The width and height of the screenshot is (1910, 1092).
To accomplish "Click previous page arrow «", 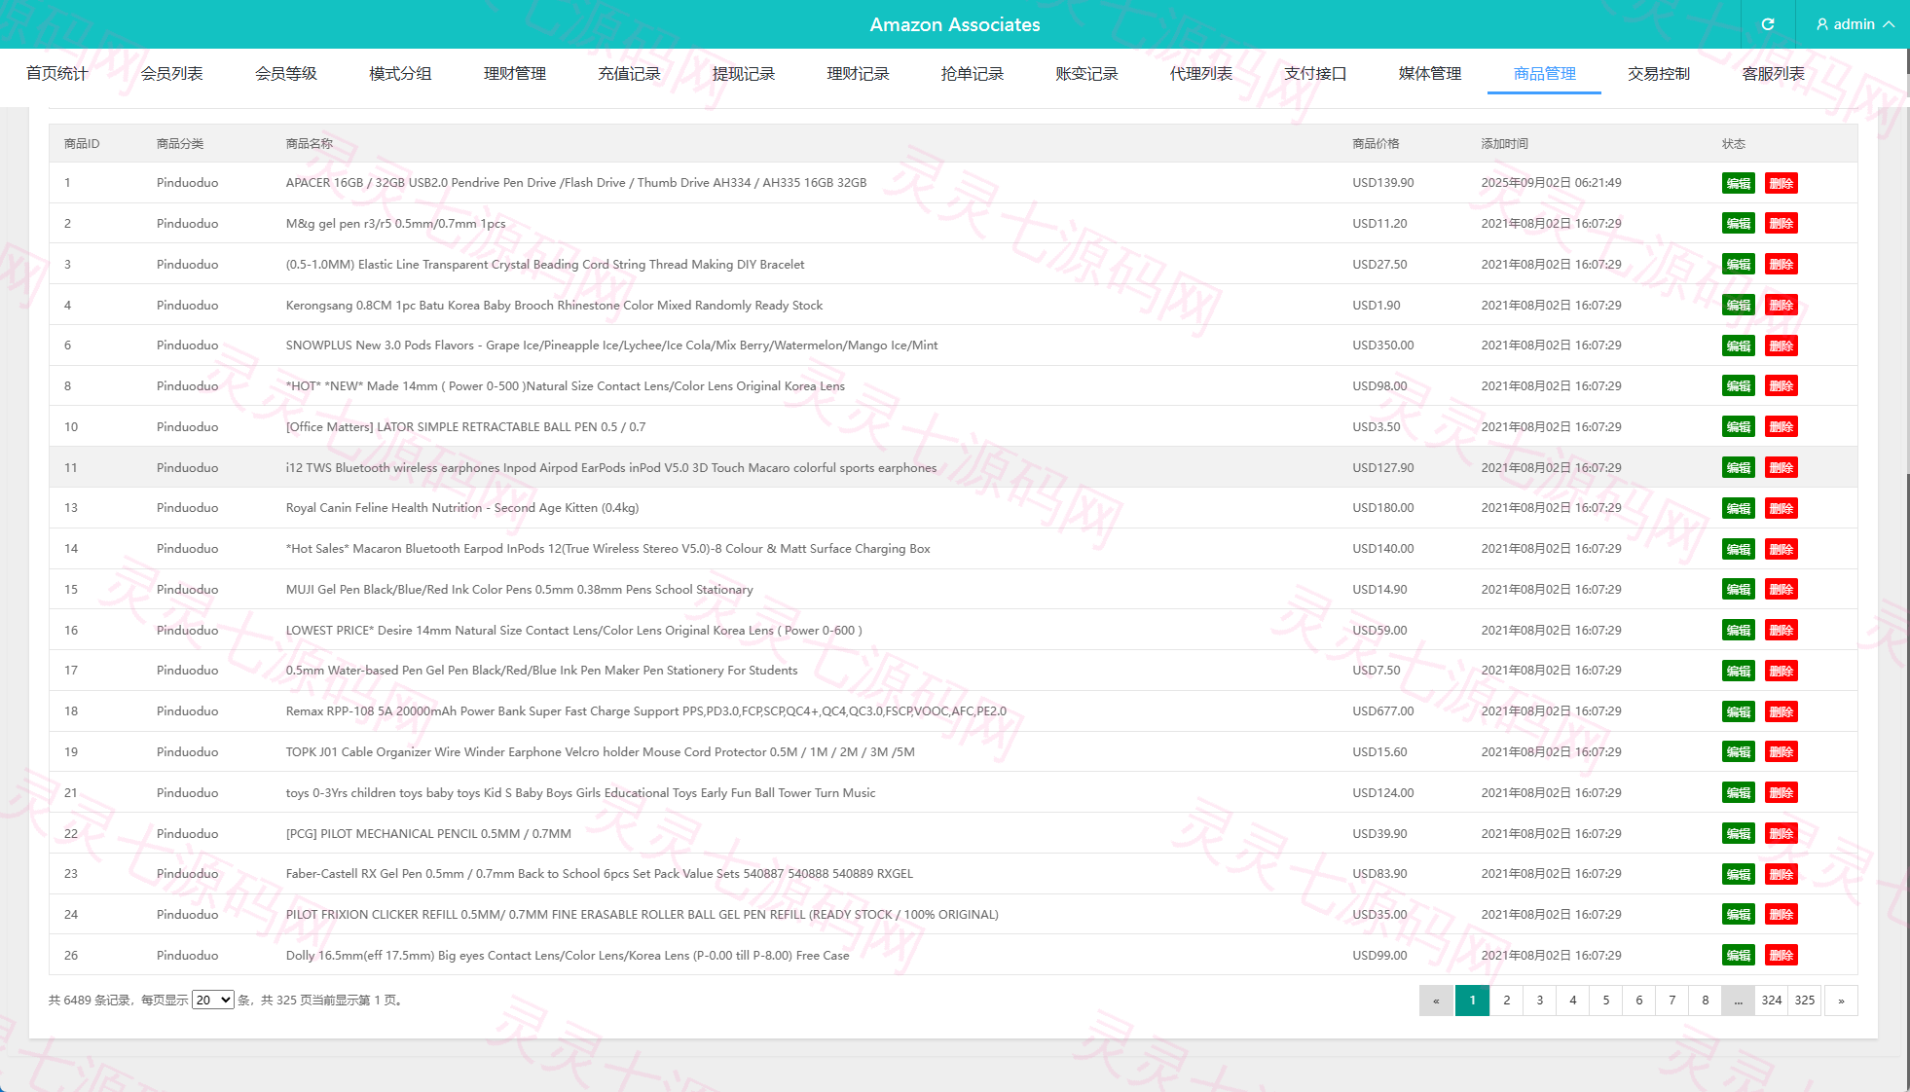I will pos(1436,1001).
